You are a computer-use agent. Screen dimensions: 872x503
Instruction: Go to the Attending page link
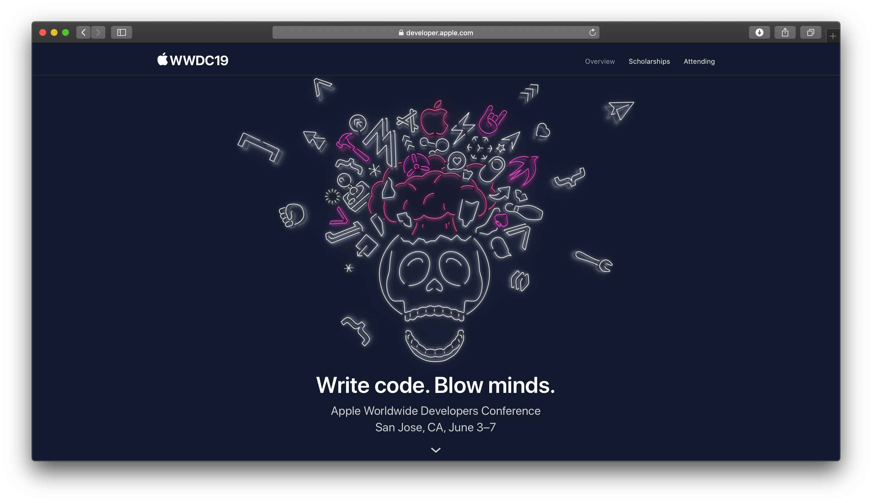click(x=699, y=61)
